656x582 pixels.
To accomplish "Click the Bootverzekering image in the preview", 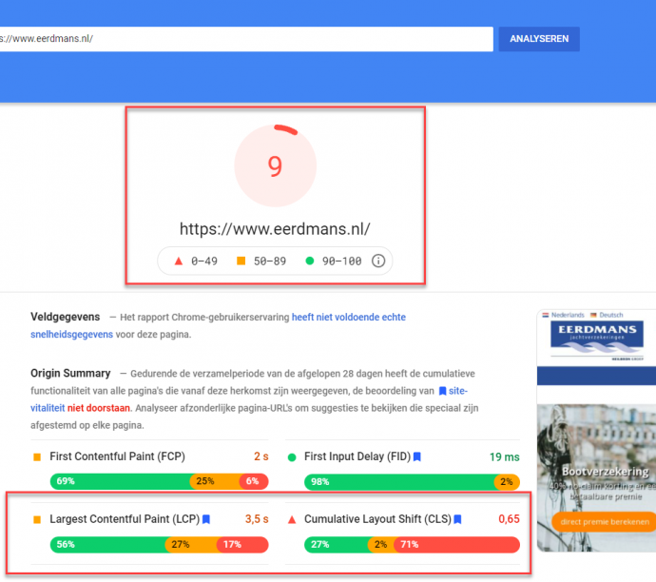I will pos(597,477).
